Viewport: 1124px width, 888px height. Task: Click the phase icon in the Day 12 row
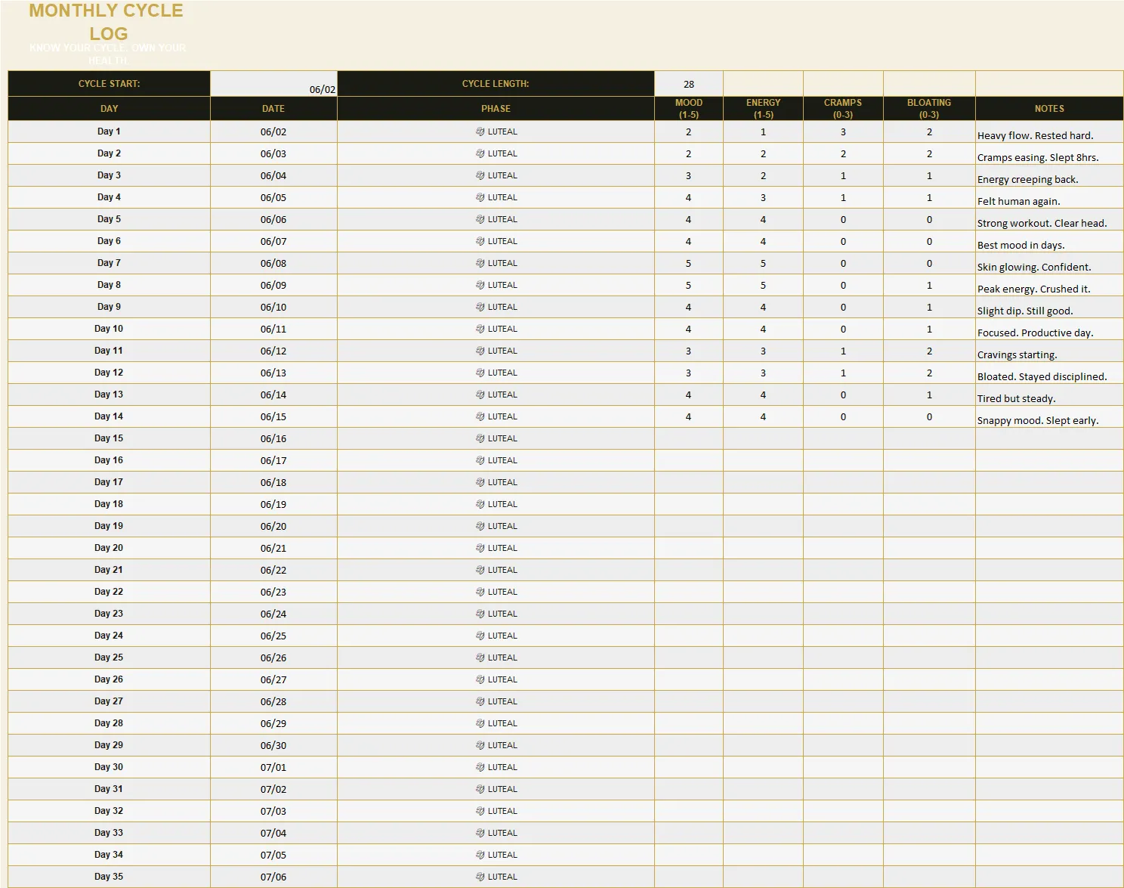click(480, 373)
